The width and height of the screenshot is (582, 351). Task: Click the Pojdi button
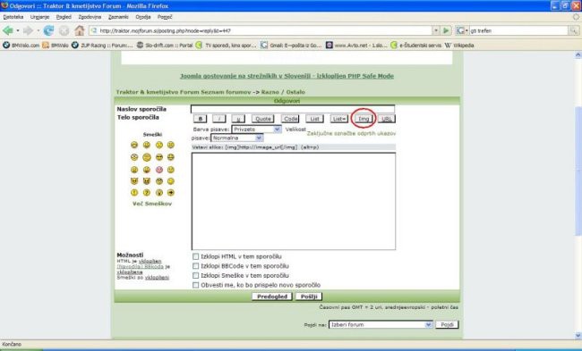(x=447, y=325)
